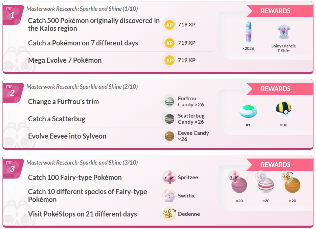
Task: Click the XP icon beside Mega Evolve task
Action: 169,60
